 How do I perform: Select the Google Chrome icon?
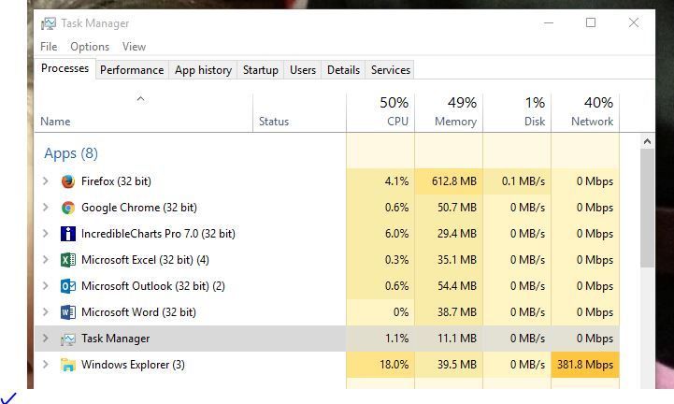tap(68, 208)
